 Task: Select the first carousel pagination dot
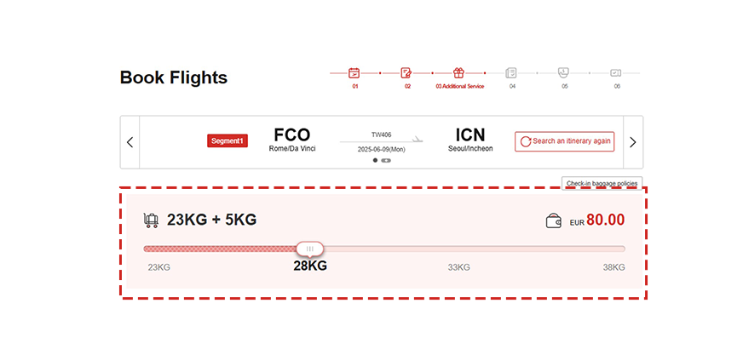click(375, 160)
